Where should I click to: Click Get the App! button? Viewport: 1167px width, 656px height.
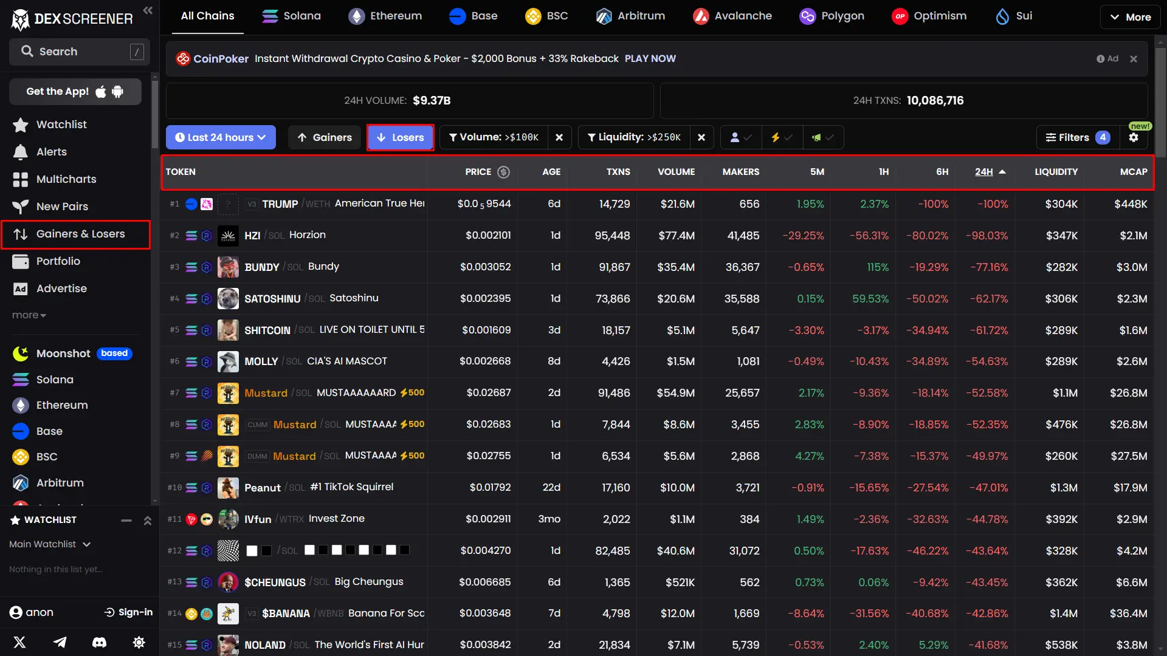[x=75, y=92]
